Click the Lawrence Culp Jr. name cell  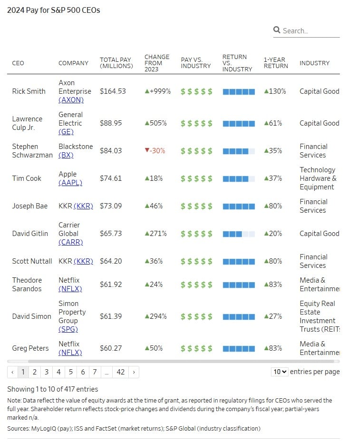pos(27,123)
